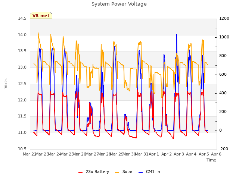This screenshot has width=239, height=179.
Task: Click the Mar 31 date tick label
Action: [x=142, y=154]
